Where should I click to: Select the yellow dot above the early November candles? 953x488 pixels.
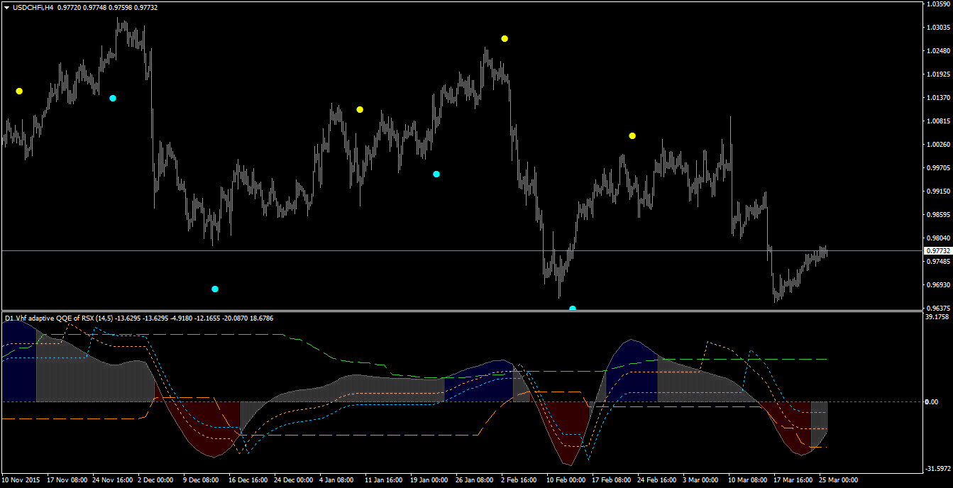coord(19,91)
